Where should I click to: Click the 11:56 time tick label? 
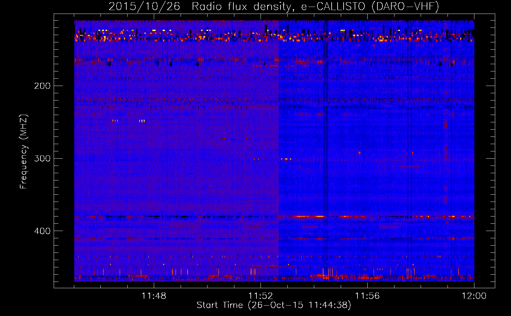[367, 296]
